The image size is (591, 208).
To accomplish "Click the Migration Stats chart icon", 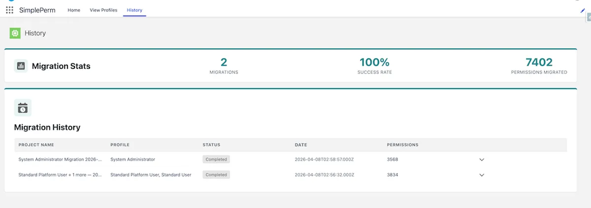I will [x=21, y=66].
